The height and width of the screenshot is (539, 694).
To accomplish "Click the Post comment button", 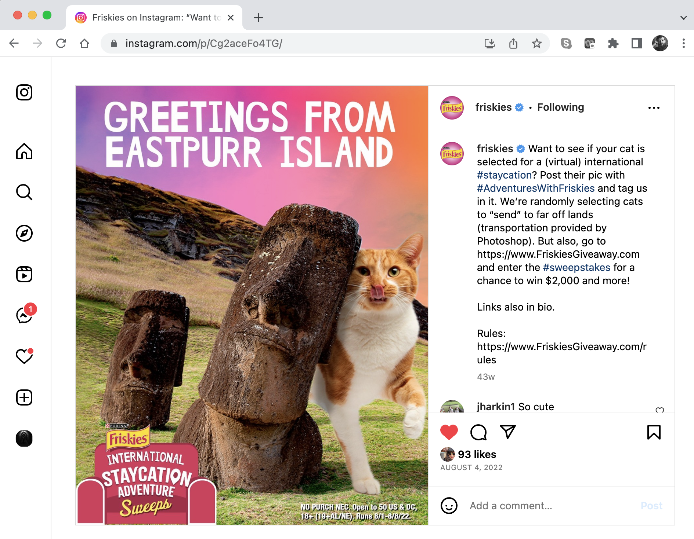I will (651, 506).
